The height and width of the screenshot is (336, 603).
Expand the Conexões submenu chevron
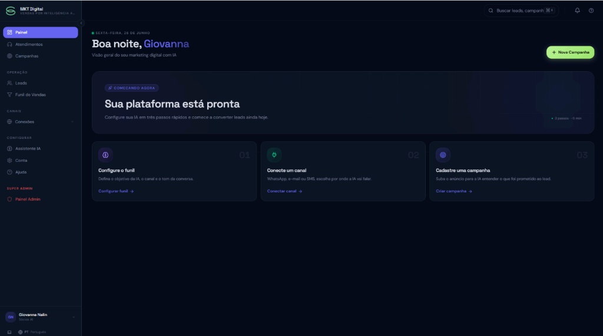click(x=72, y=122)
